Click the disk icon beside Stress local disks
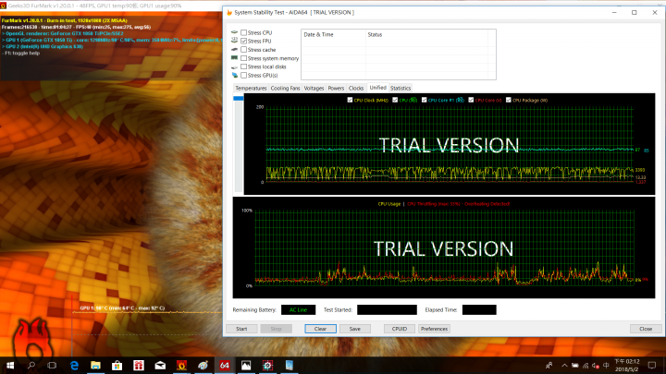This screenshot has width=666, height=374. point(234,67)
